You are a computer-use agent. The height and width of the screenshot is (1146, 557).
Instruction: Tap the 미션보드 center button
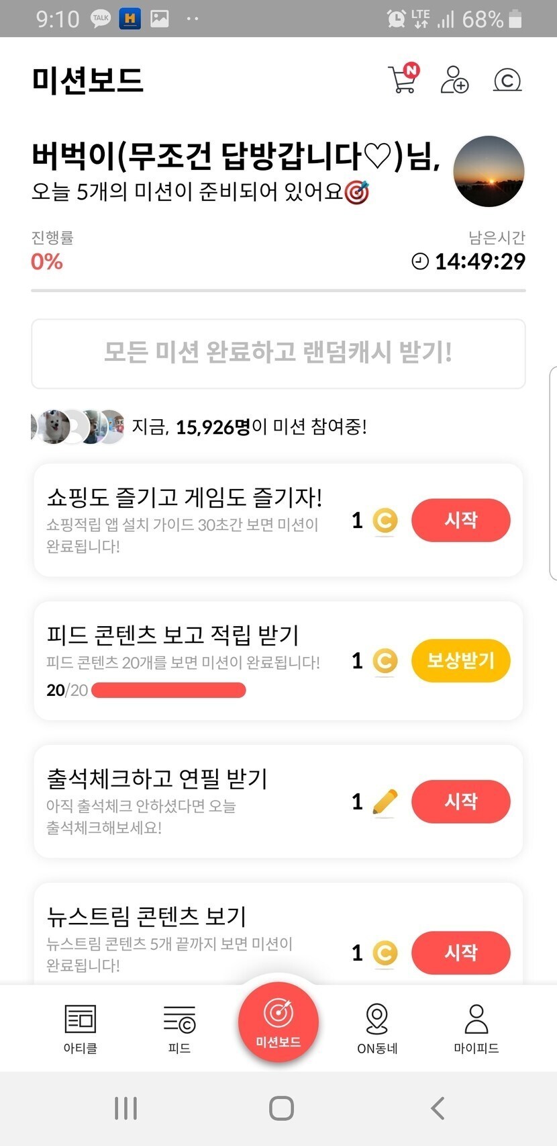click(x=278, y=1021)
